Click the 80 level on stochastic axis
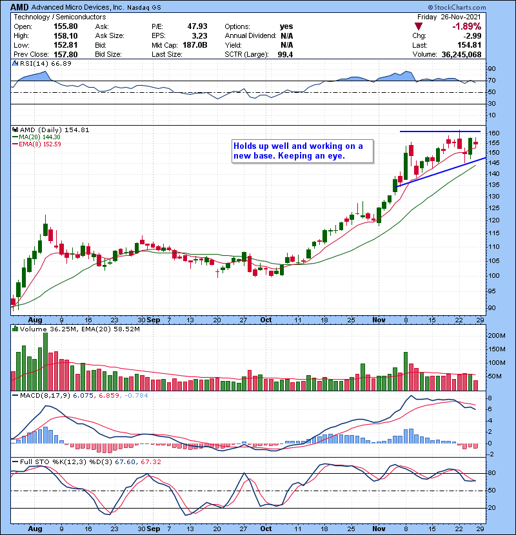Screen dimensions: 516x535 click(x=491, y=473)
